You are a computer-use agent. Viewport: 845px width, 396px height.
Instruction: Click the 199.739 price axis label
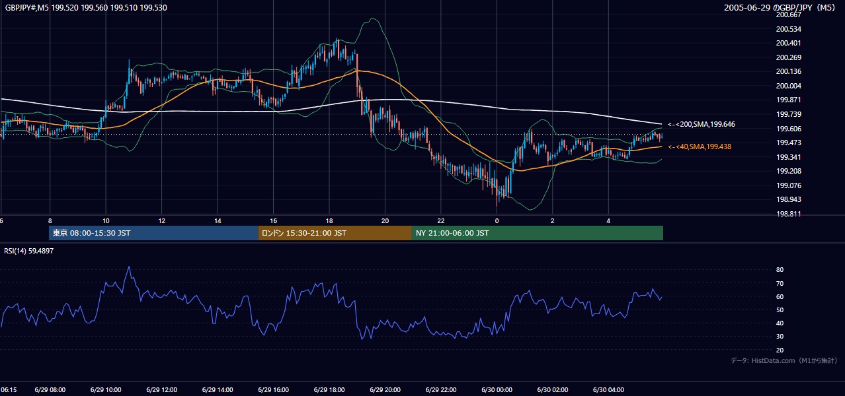click(x=787, y=114)
